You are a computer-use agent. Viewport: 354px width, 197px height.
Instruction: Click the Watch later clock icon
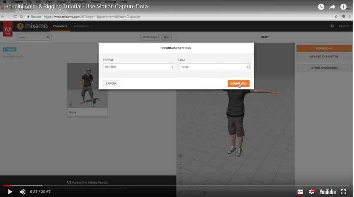321,7
